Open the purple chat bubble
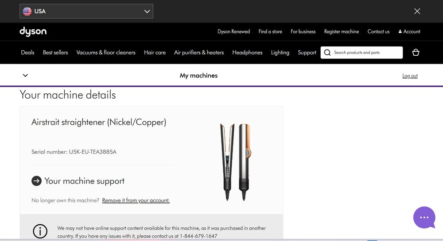The height and width of the screenshot is (241, 443). [424, 217]
